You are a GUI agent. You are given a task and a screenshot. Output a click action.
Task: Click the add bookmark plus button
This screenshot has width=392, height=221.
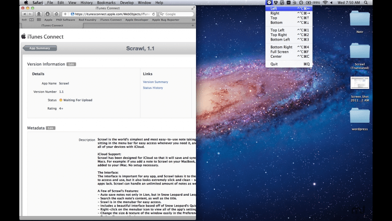65,14
